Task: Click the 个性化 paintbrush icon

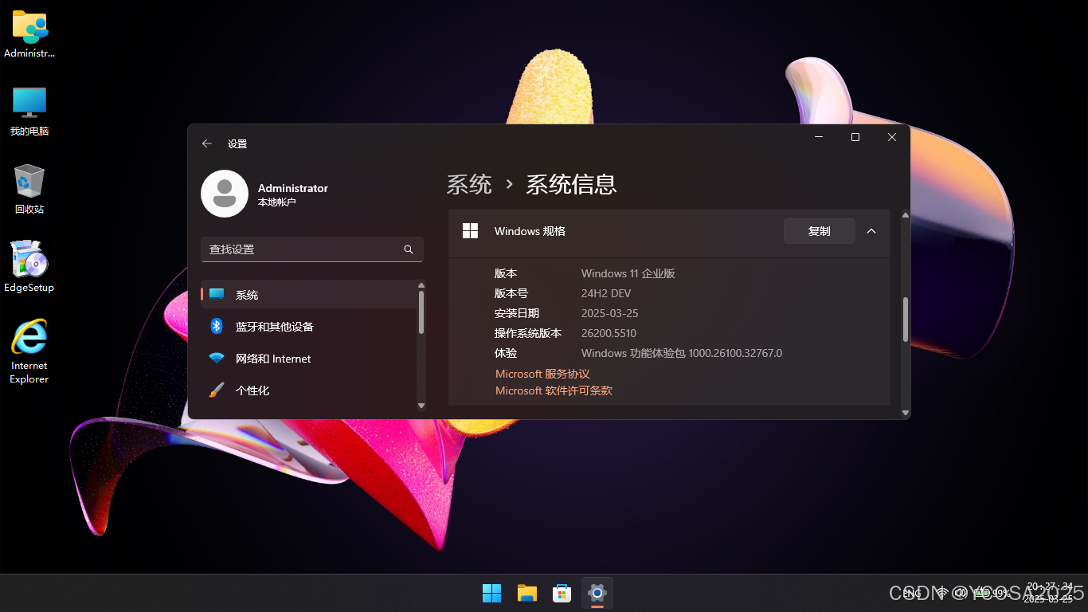Action: click(217, 390)
